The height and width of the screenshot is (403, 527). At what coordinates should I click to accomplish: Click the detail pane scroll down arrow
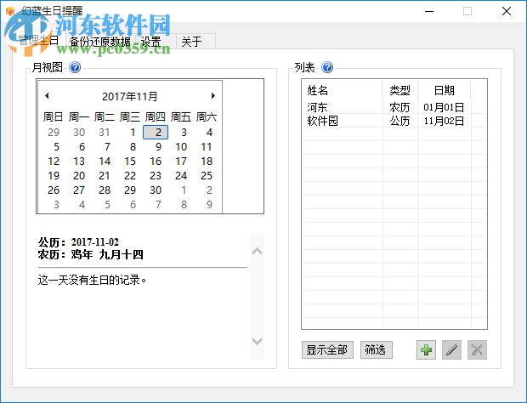[257, 341]
